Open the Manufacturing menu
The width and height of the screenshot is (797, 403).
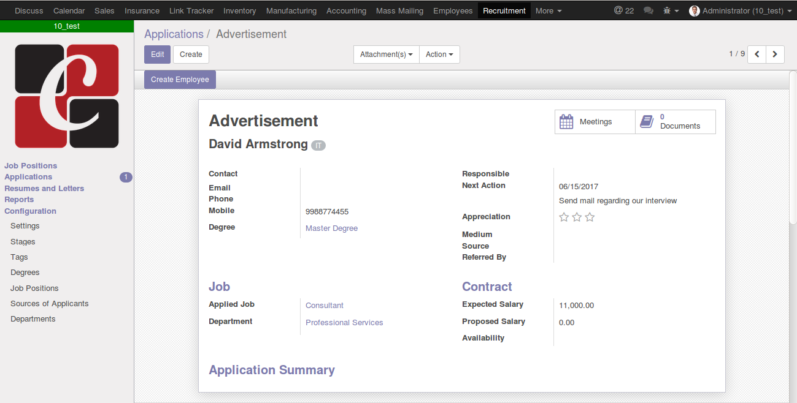pyautogui.click(x=291, y=11)
